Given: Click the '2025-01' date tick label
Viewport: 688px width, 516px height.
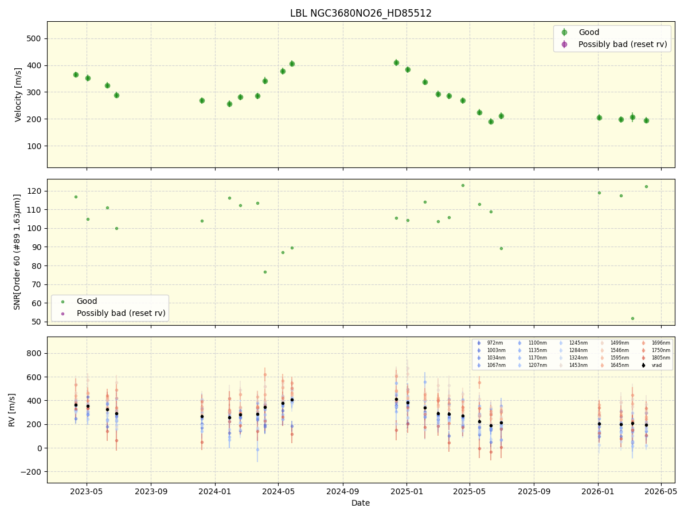Looking at the screenshot, I should [x=406, y=491].
